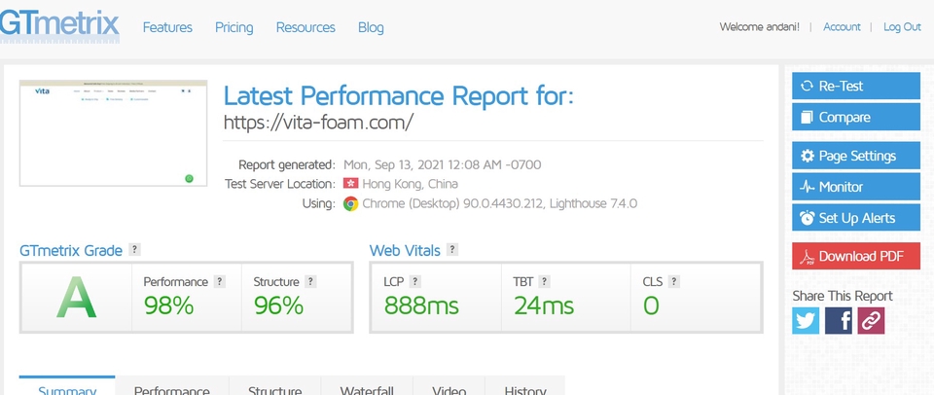Click the Hong Kong flag icon
Viewport: 934px width, 395px height.
tap(351, 184)
